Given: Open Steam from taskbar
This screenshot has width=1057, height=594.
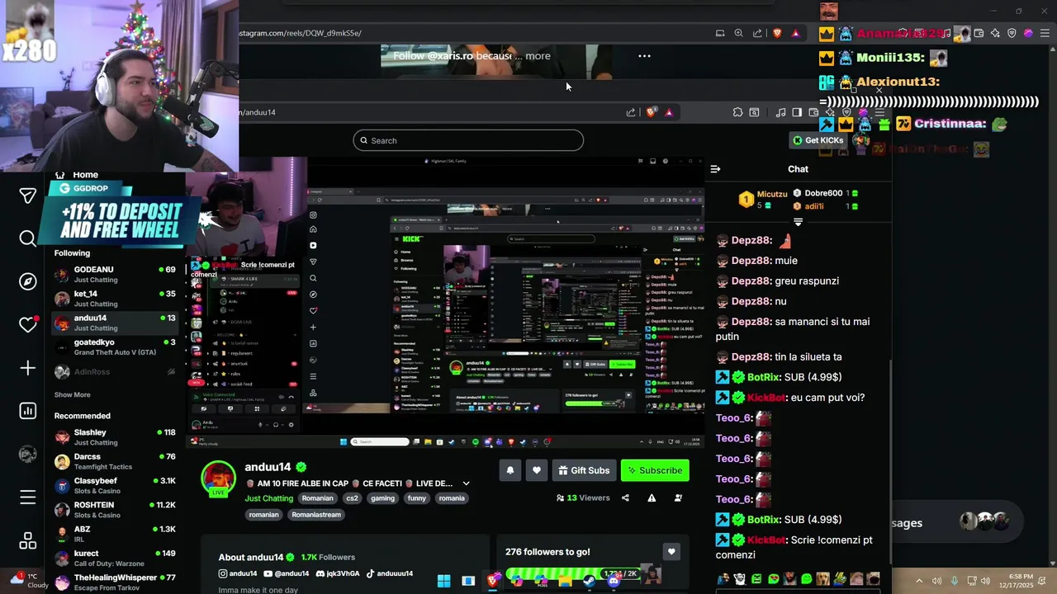Looking at the screenshot, I should (589, 581).
